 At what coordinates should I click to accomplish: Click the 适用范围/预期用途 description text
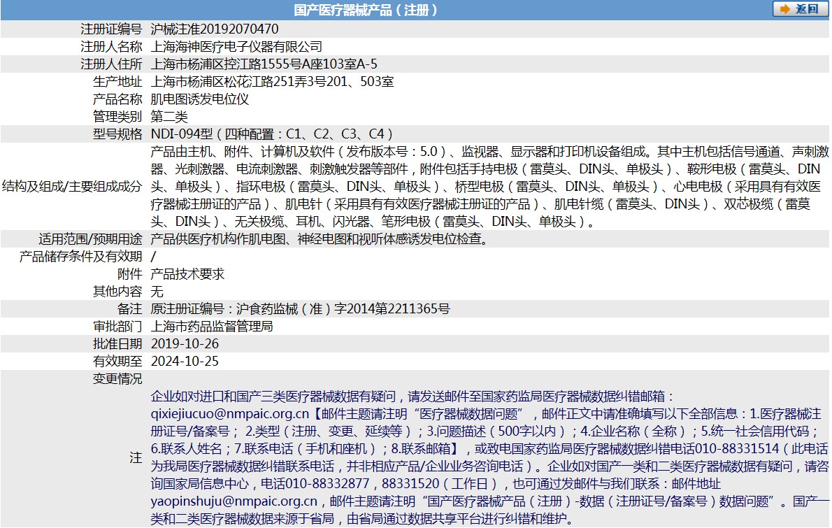point(320,238)
